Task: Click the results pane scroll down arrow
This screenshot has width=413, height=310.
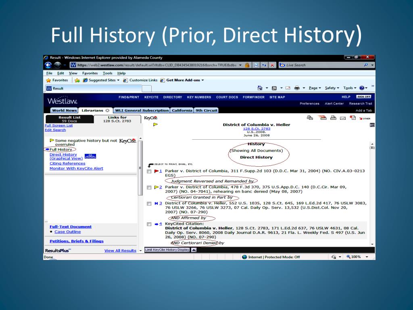Action: point(372,244)
